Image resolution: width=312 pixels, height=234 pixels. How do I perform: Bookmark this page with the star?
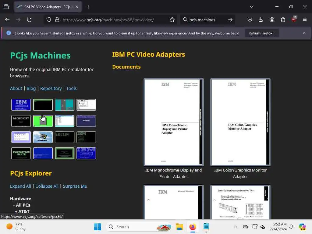[172, 20]
